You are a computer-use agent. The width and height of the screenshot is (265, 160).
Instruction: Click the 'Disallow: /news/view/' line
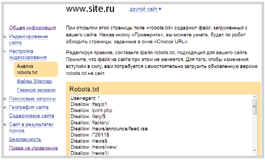tap(94, 147)
